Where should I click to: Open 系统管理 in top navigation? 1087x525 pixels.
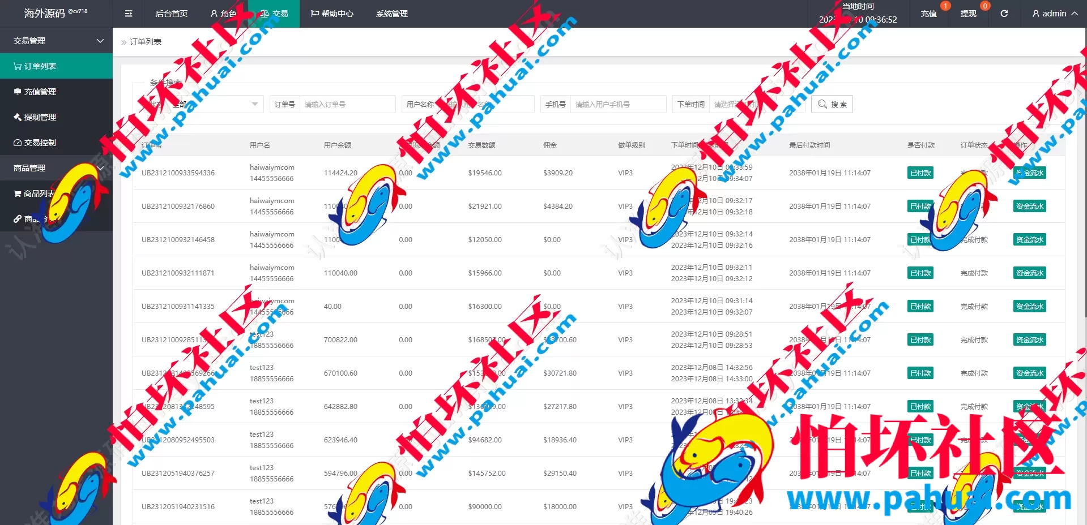pyautogui.click(x=391, y=14)
